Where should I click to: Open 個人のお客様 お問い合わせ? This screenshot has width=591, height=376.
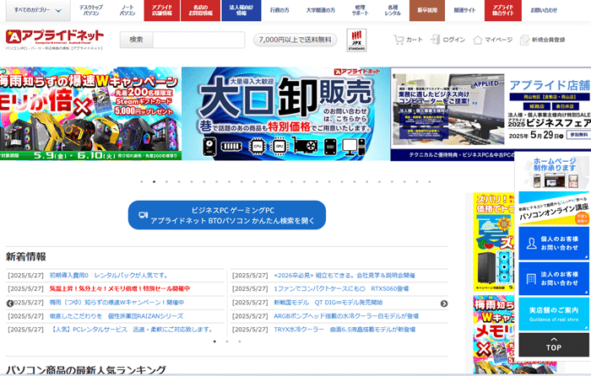(x=553, y=244)
